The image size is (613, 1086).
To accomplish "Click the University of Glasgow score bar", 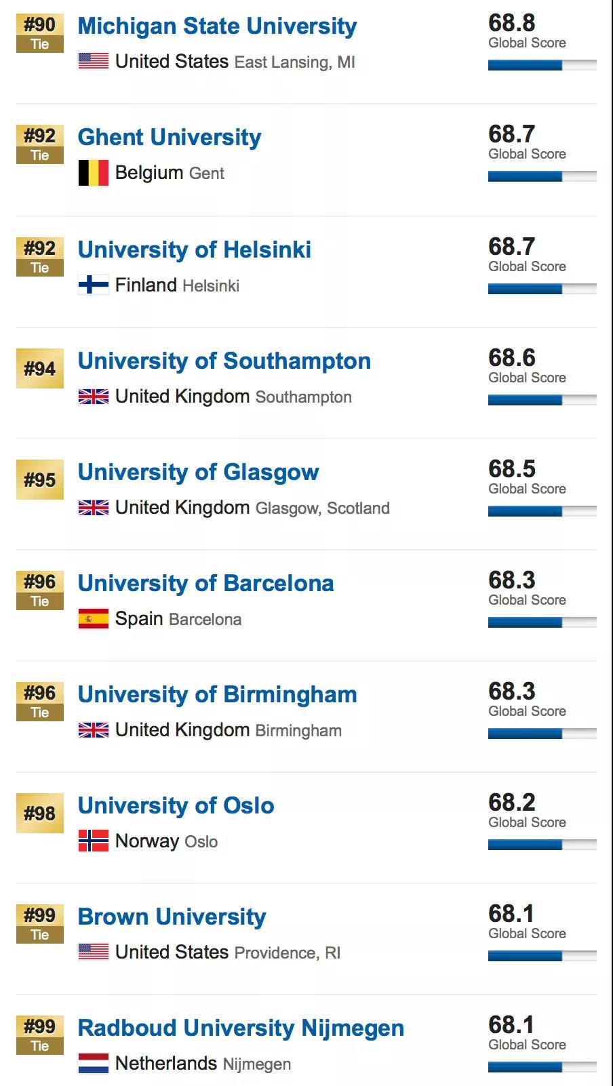I will (542, 511).
